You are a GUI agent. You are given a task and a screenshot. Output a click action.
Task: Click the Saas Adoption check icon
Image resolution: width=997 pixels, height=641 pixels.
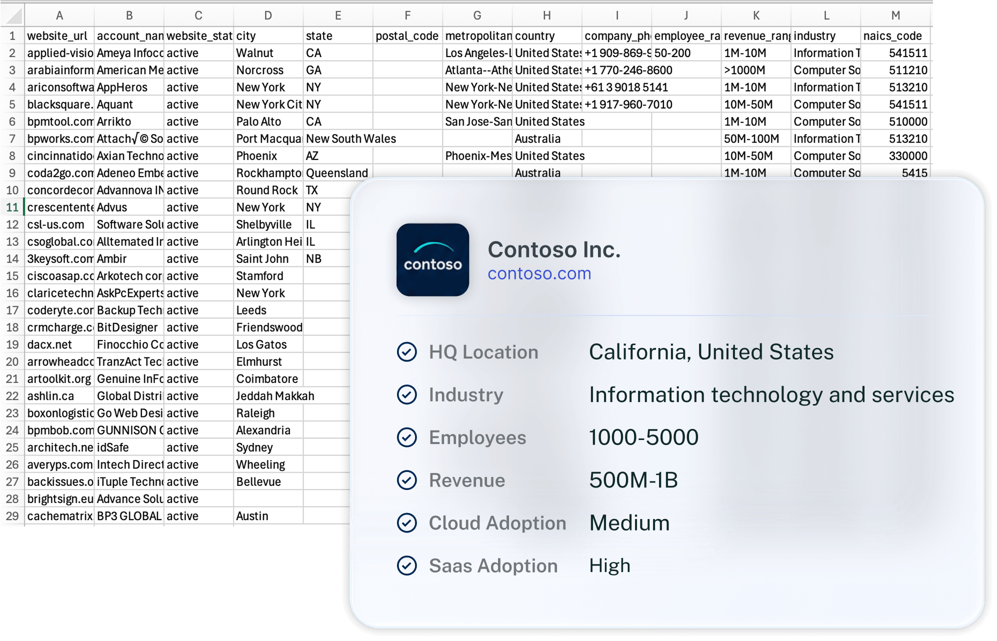[407, 565]
